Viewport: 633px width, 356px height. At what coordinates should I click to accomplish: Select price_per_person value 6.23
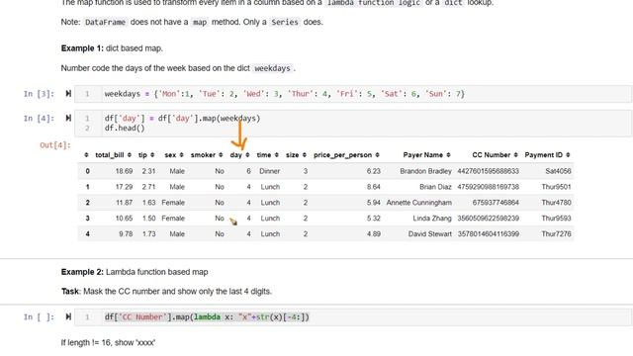[x=374, y=171]
